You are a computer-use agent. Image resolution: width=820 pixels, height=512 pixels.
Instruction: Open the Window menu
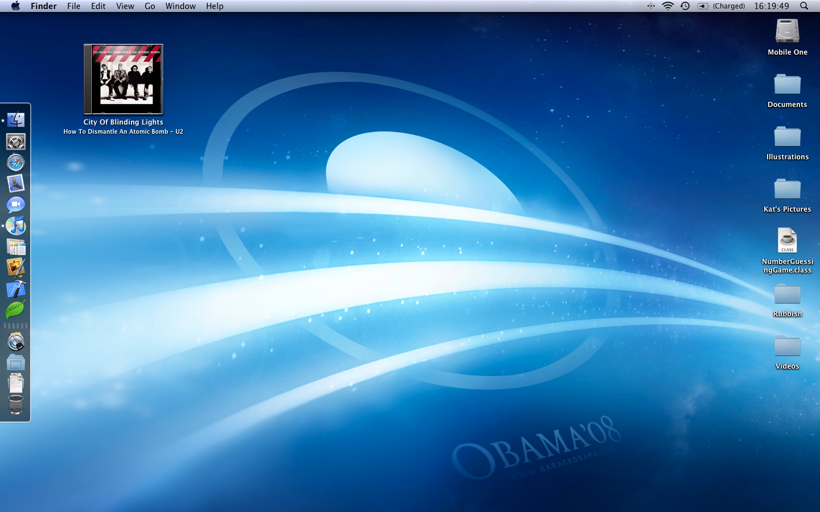point(181,6)
